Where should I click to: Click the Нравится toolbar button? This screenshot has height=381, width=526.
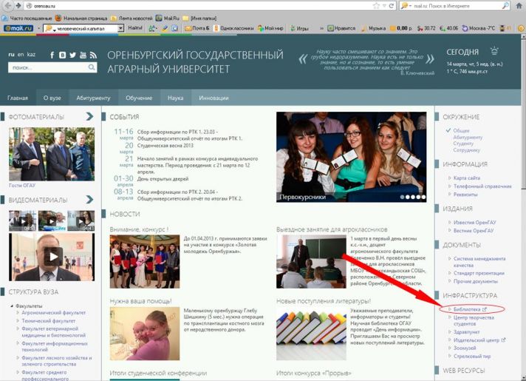click(341, 28)
